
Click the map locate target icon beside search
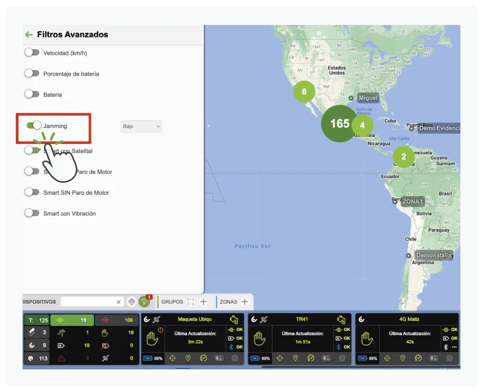pyautogui.click(x=131, y=302)
